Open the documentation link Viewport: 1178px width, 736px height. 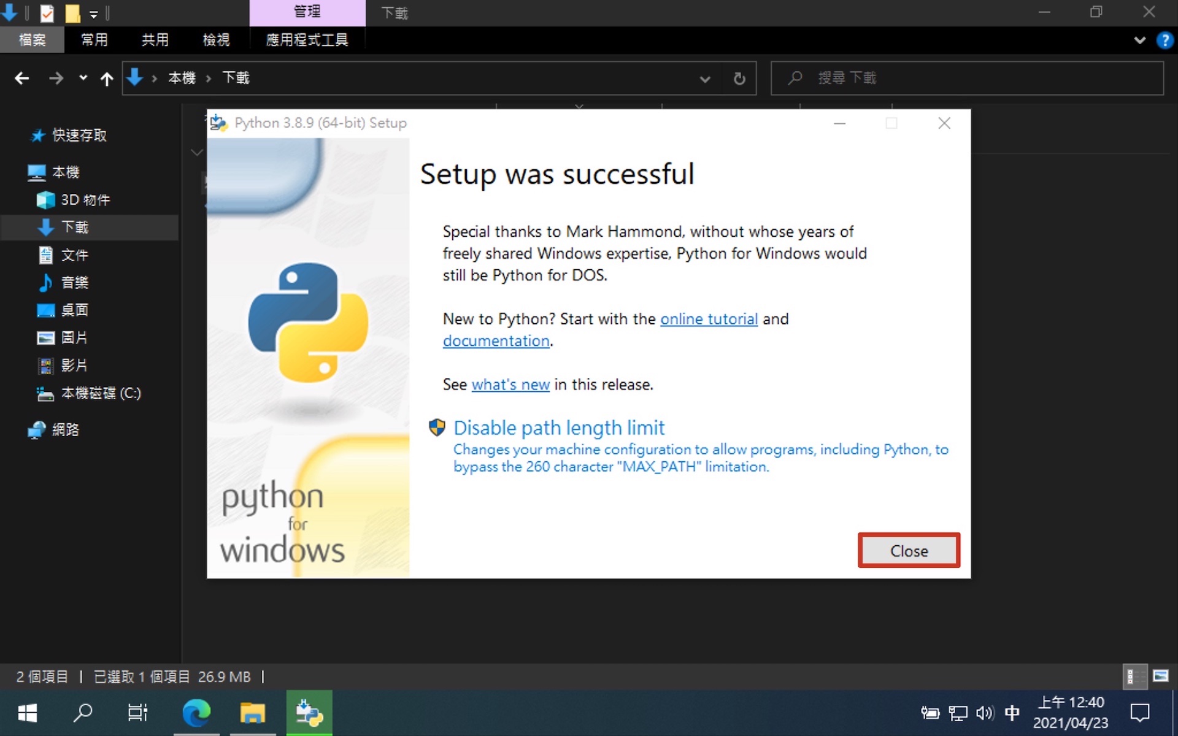pos(495,340)
